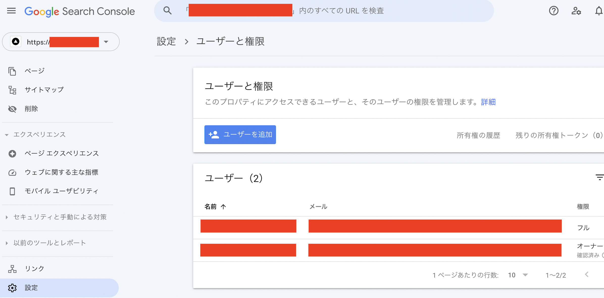Click the ページ エクスペリエンス star icon
Screen dimensions: 604x298
click(x=12, y=154)
